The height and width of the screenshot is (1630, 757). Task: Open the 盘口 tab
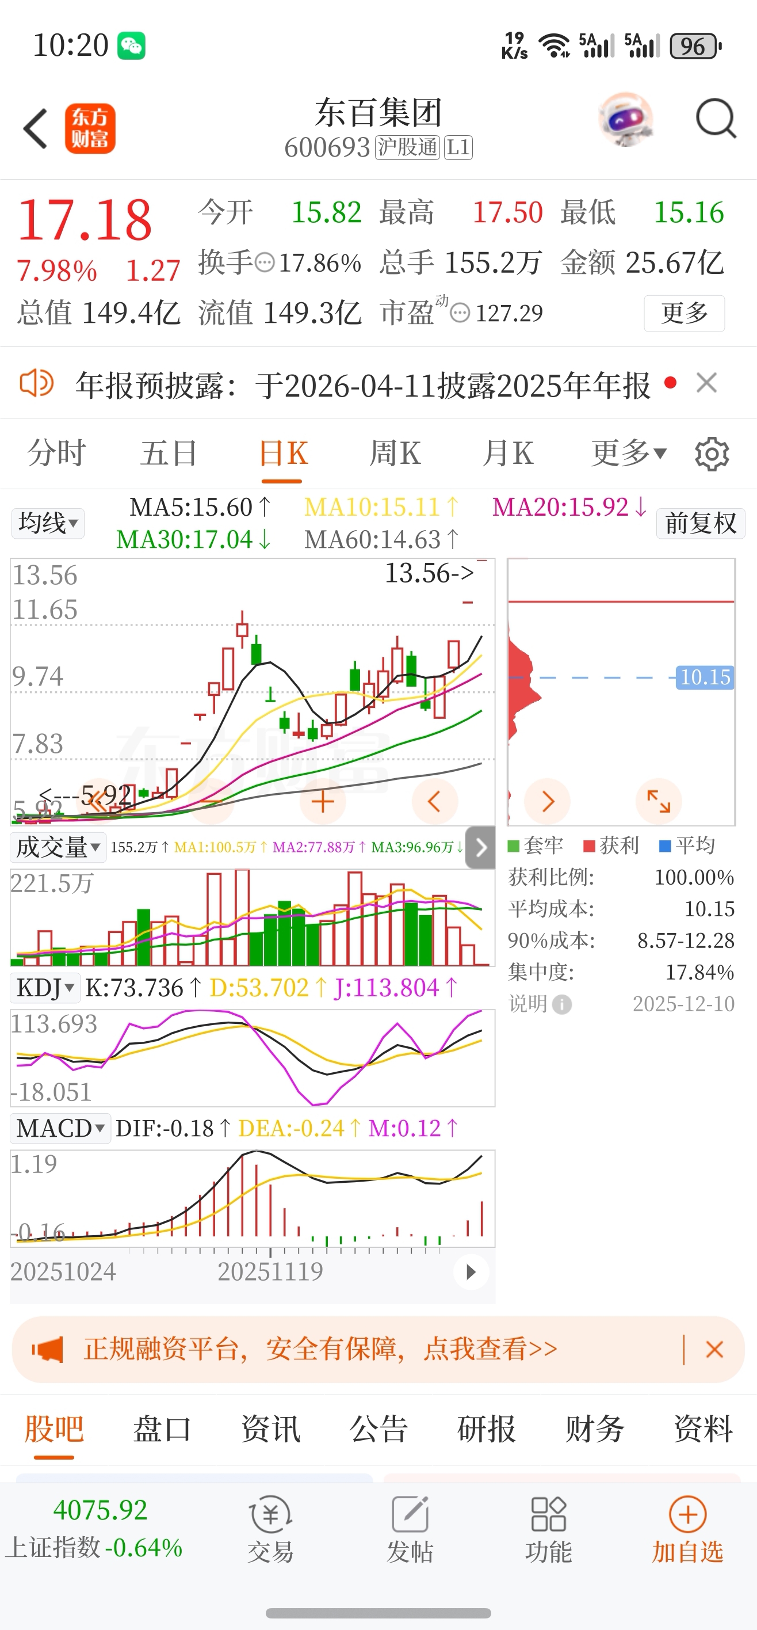[x=163, y=1429]
